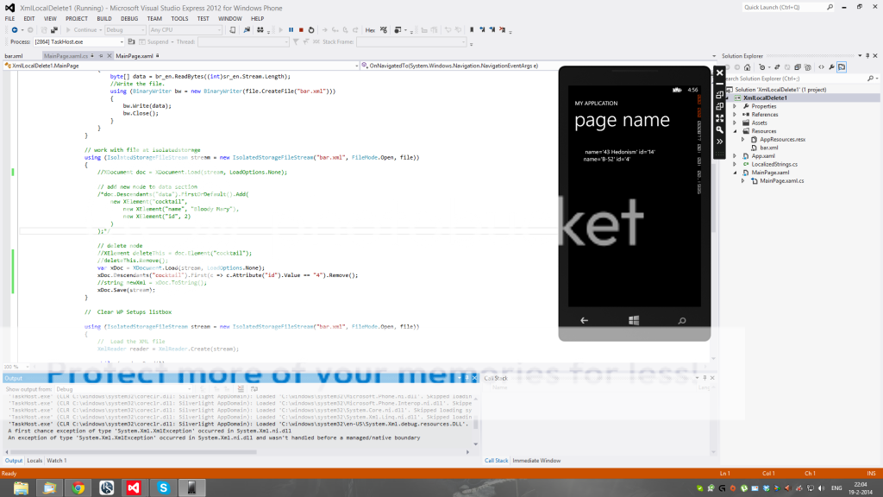Click the emulator zoom magnifier icon

(x=720, y=129)
